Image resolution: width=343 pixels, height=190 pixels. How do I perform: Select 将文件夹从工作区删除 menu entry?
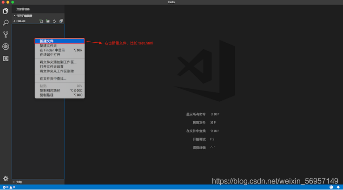pyautogui.click(x=59, y=71)
